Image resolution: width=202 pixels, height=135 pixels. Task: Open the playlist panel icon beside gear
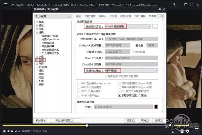[x=182, y=131]
